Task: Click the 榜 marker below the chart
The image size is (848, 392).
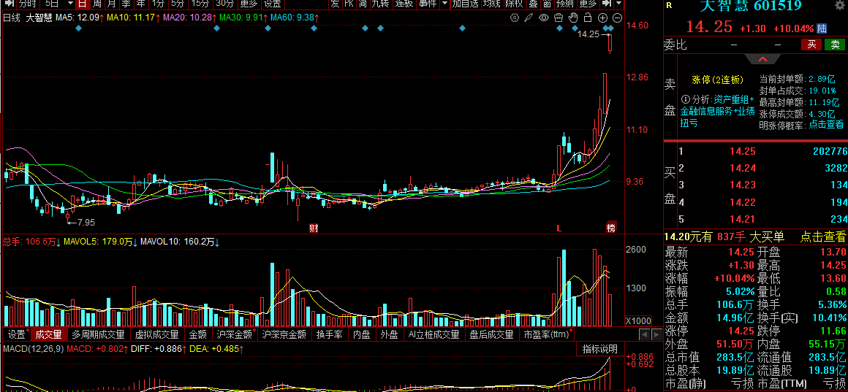Action: pyautogui.click(x=611, y=228)
